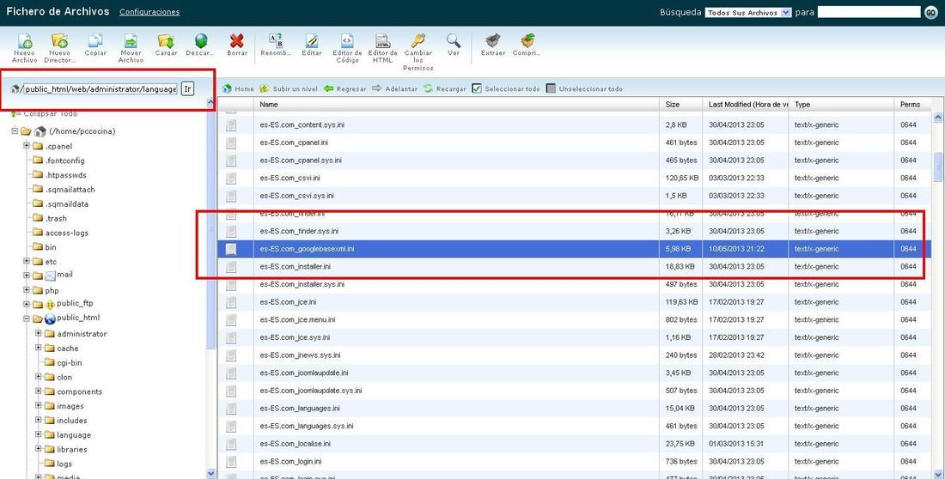
Task: Select file es-ES.com_jce.menu.ini
Action: [575, 319]
